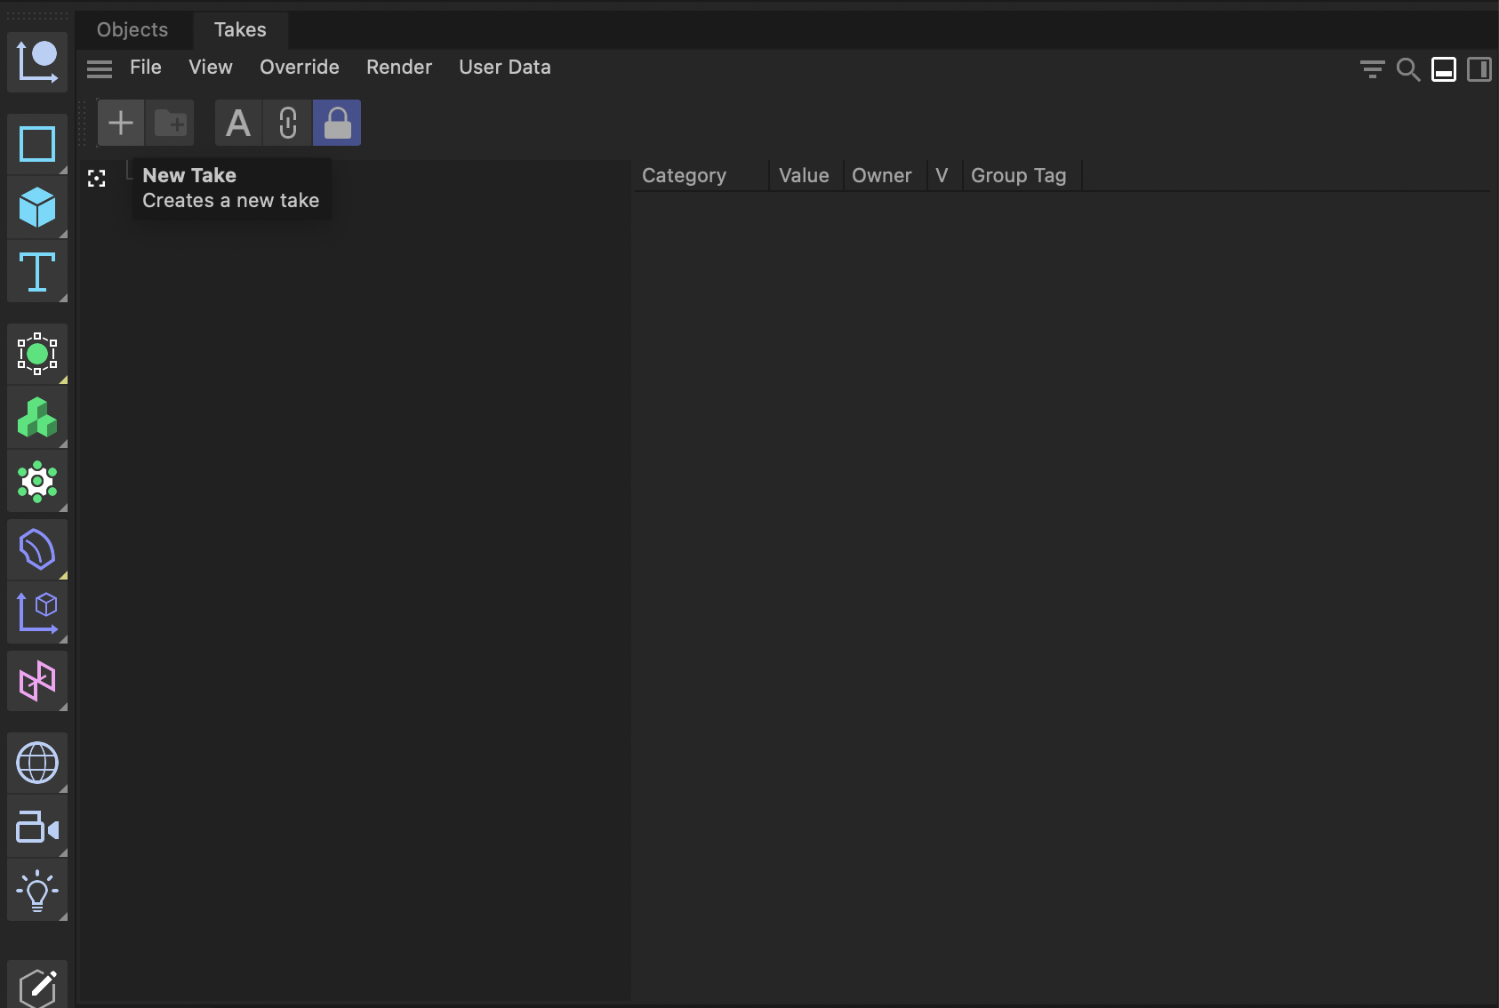Toggle the lock icon in the Takes toolbar
Screen dimensions: 1499x1008
(x=337, y=122)
